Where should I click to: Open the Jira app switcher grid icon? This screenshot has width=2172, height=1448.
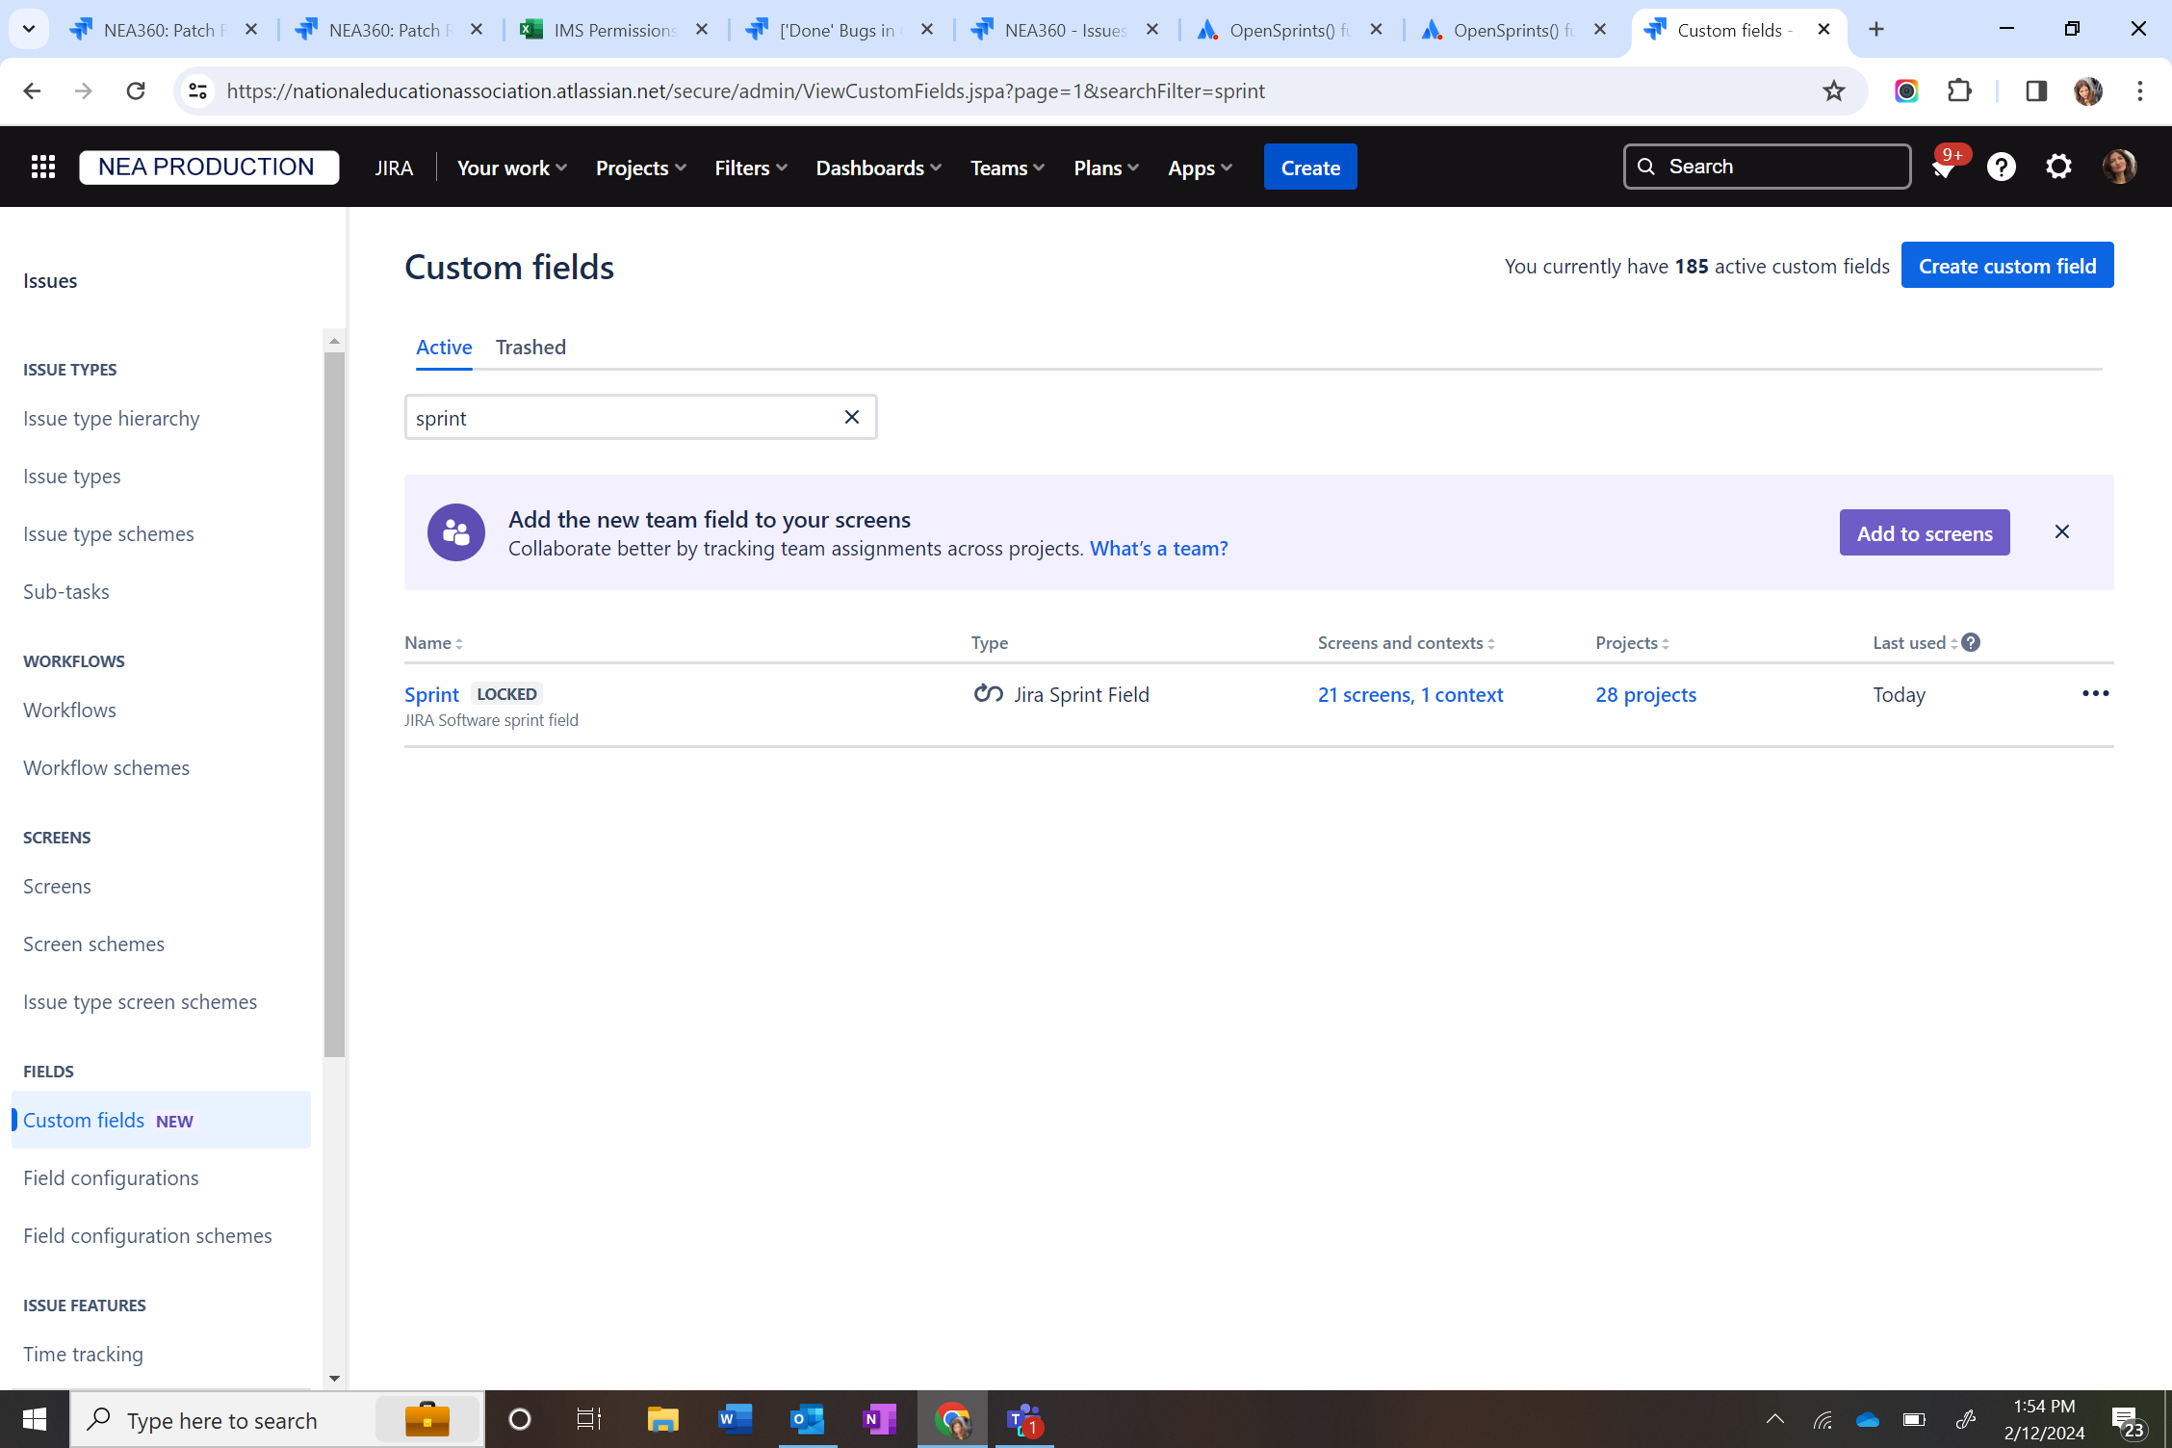point(42,167)
